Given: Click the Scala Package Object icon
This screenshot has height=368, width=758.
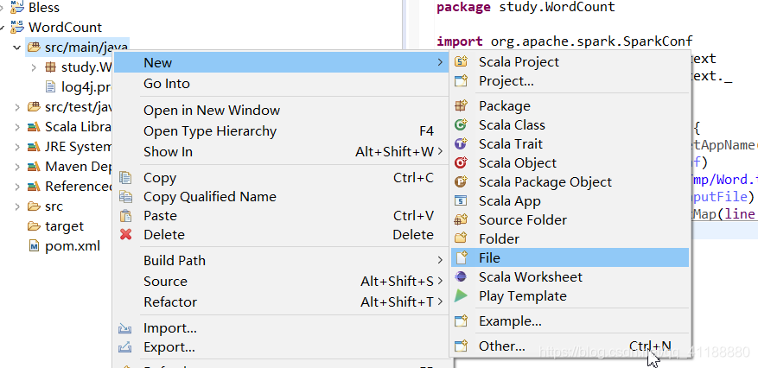Looking at the screenshot, I should 462,182.
